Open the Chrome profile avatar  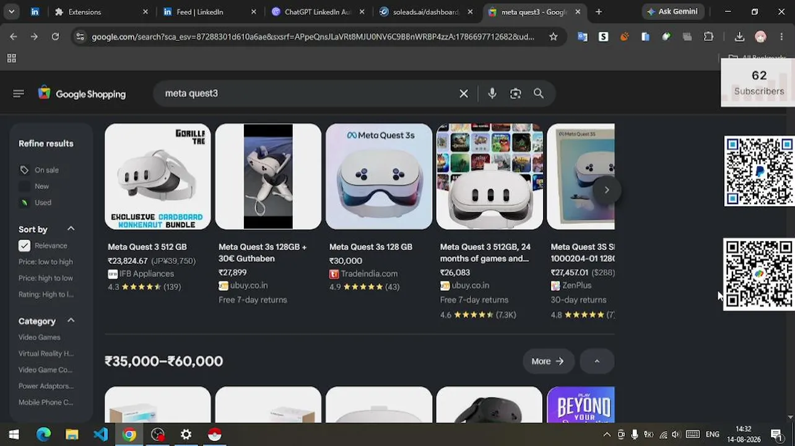[x=761, y=37]
